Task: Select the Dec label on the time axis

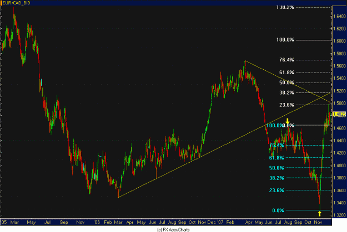Action: [x=211, y=222]
